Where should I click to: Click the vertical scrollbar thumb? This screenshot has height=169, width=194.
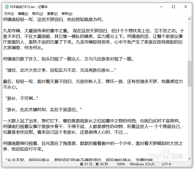189,74
